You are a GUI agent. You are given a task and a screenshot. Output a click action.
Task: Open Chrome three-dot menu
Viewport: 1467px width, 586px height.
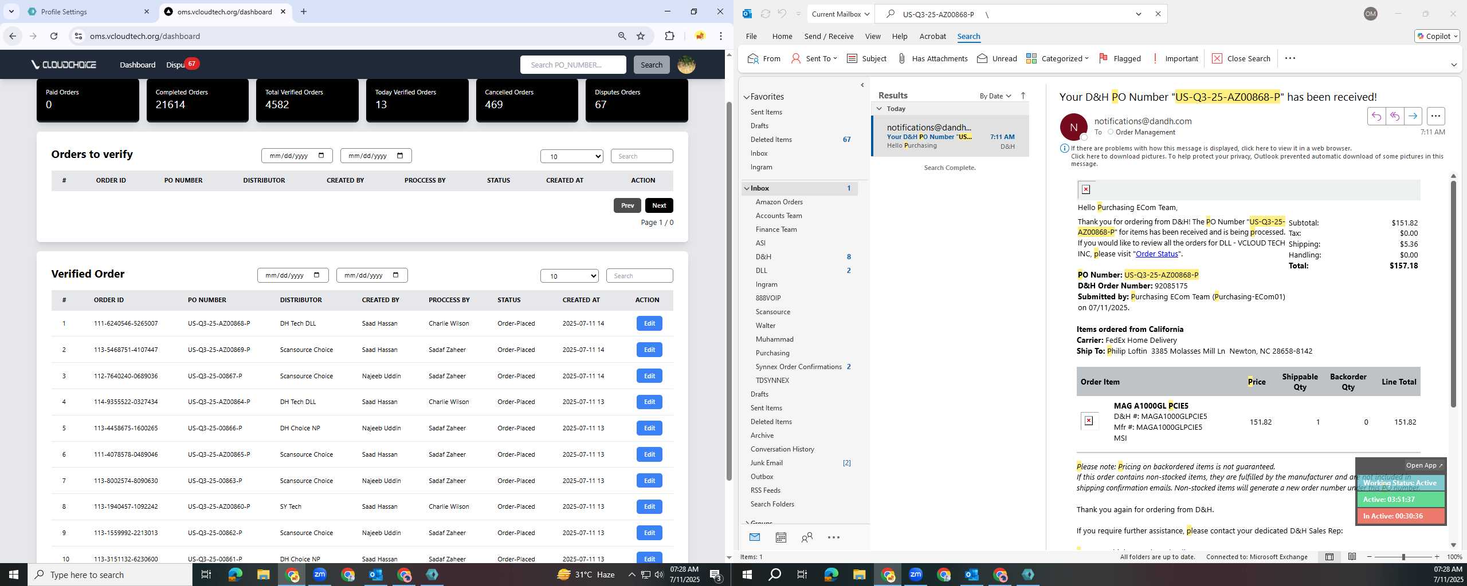click(x=721, y=36)
